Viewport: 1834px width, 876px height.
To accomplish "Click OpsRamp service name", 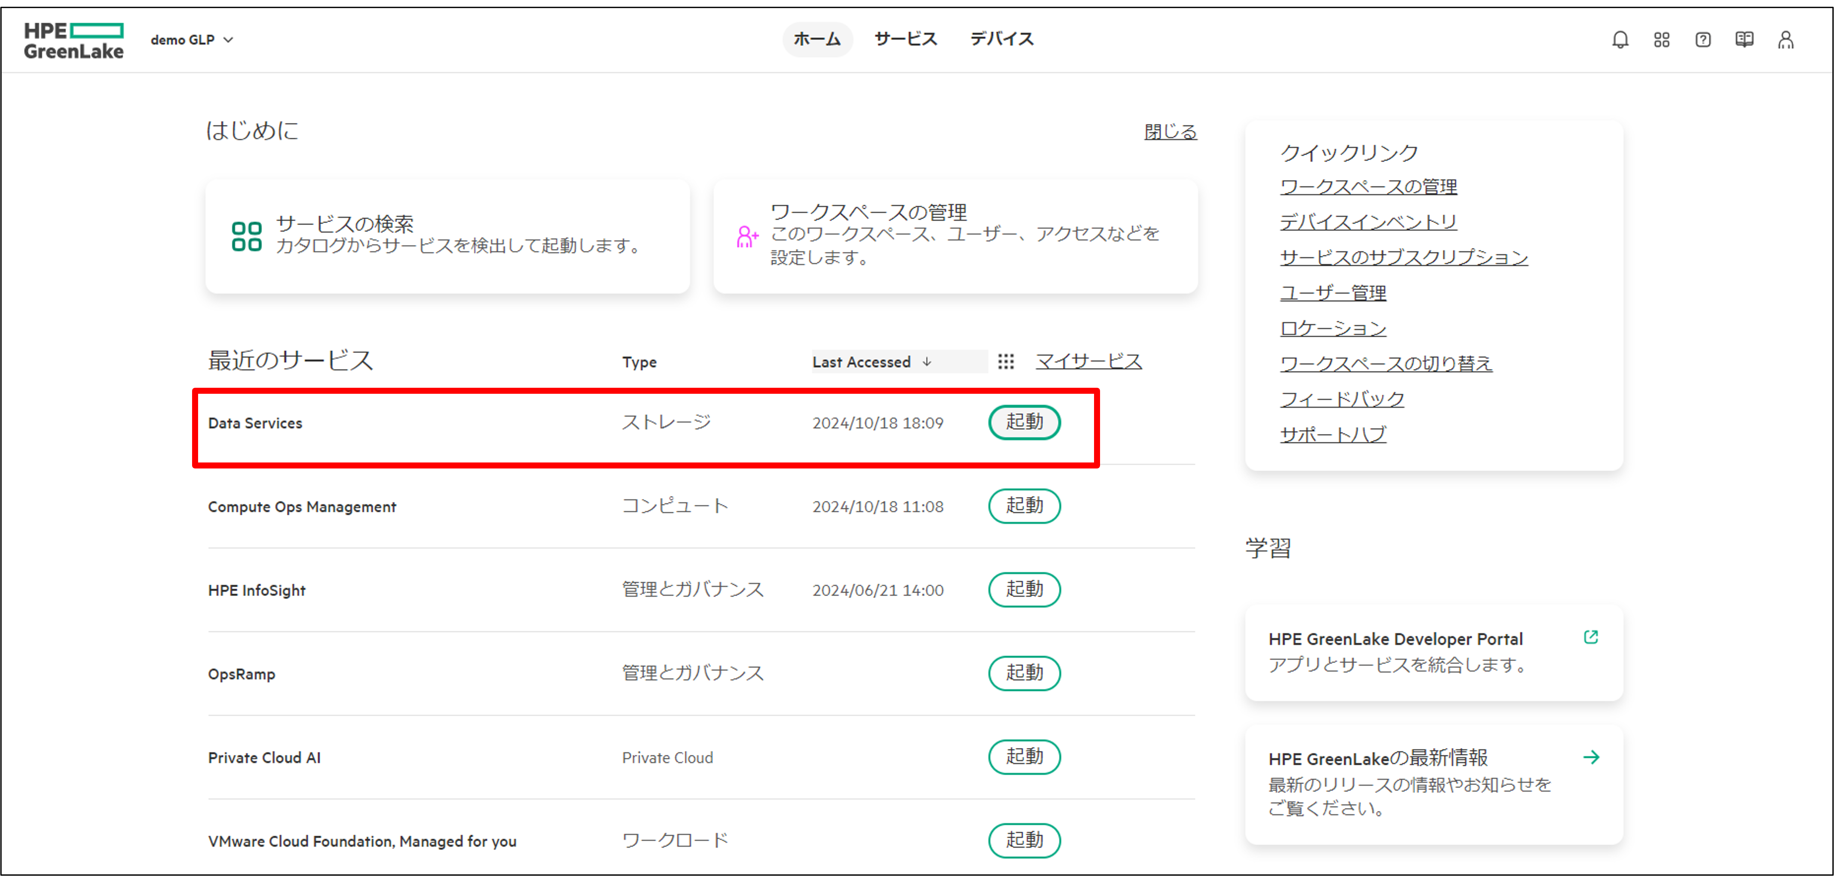I will point(241,674).
